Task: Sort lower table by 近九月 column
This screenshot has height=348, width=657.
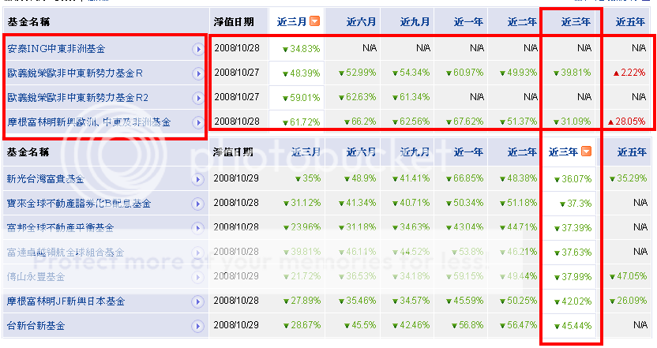Action: 415,152
